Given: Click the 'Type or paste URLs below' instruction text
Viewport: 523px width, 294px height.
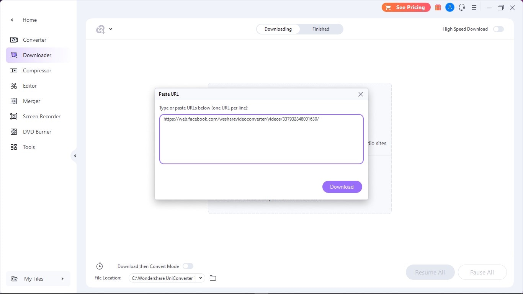Looking at the screenshot, I should [x=204, y=108].
